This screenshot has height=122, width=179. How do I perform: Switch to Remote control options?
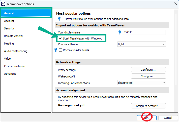pos(26,36)
